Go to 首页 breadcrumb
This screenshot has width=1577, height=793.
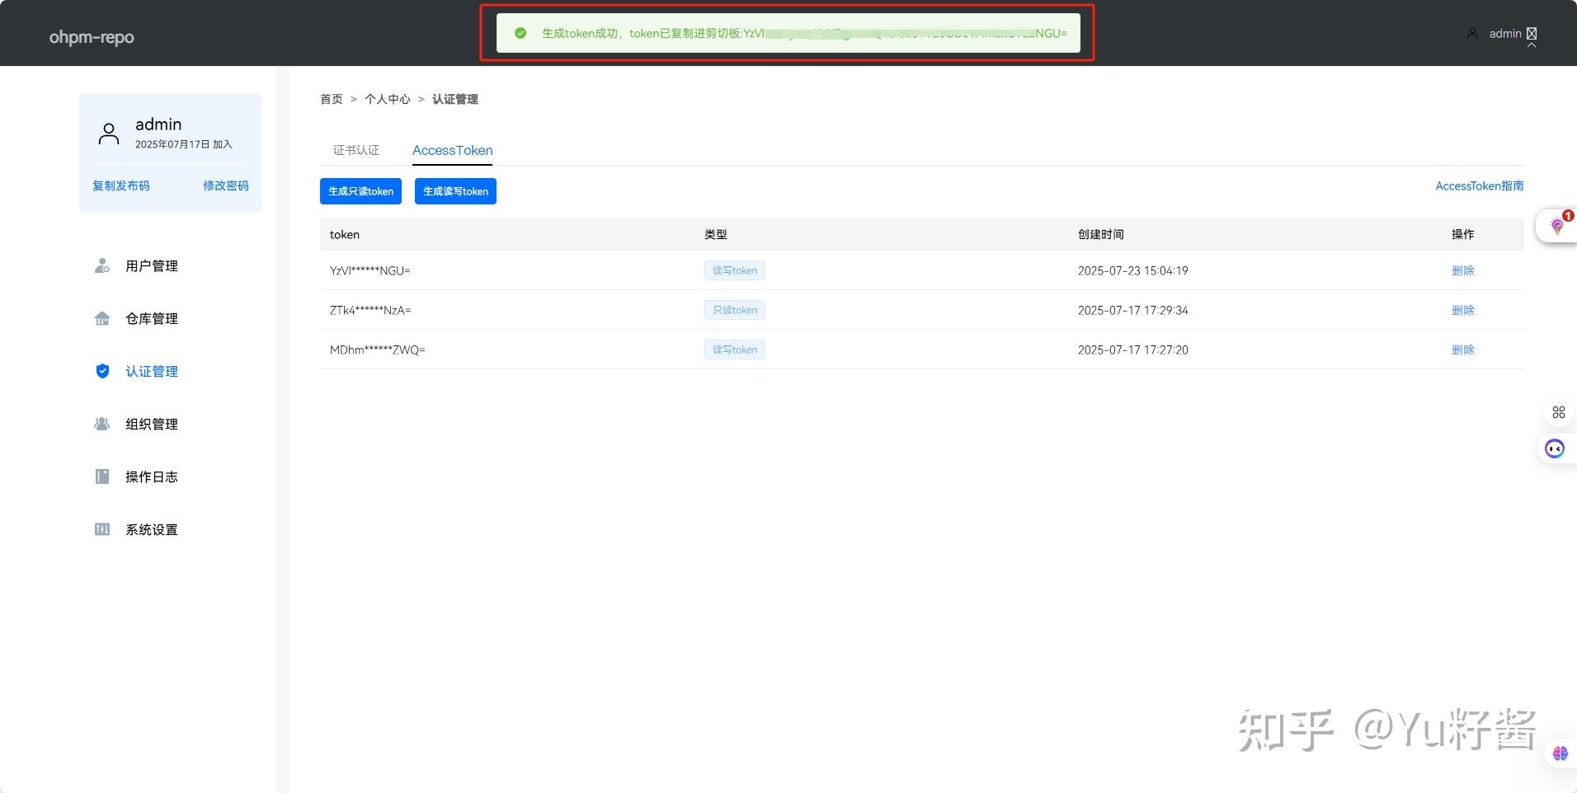coord(332,99)
